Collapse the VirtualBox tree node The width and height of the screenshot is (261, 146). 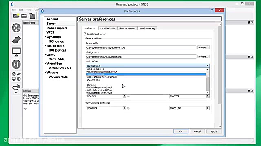click(x=45, y=64)
